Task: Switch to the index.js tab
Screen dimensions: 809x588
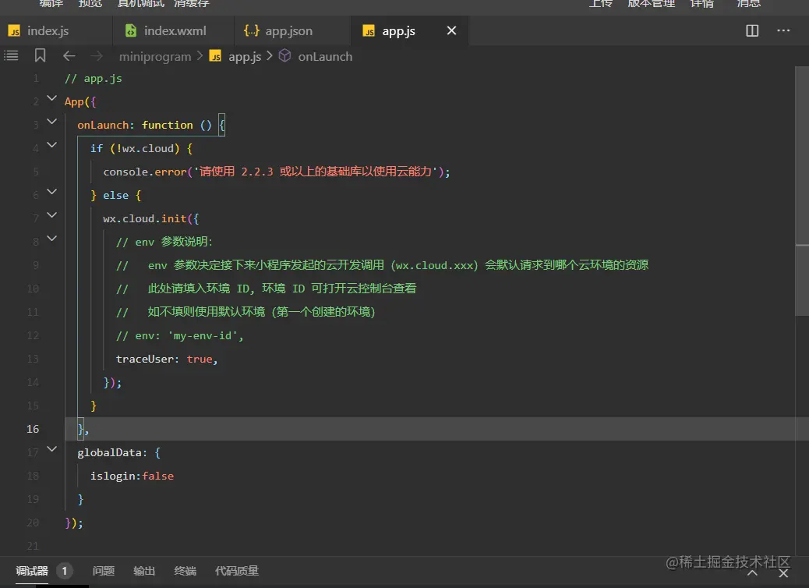Action: (x=55, y=31)
